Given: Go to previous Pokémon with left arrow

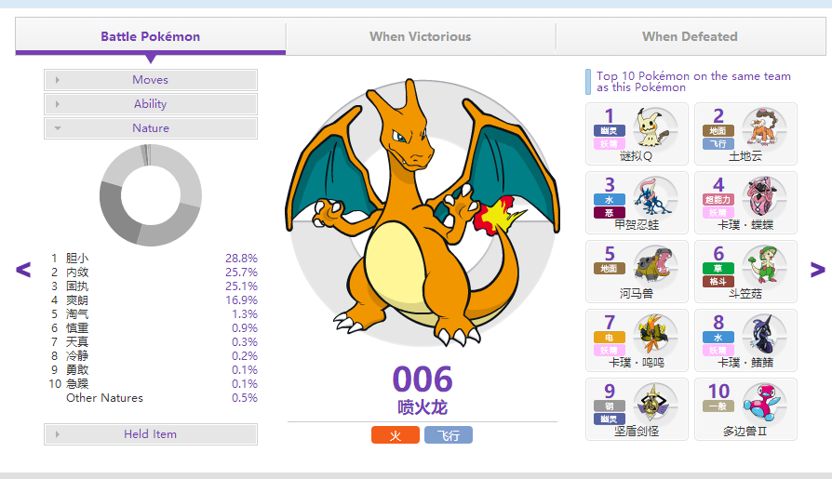Looking at the screenshot, I should pyautogui.click(x=23, y=270).
